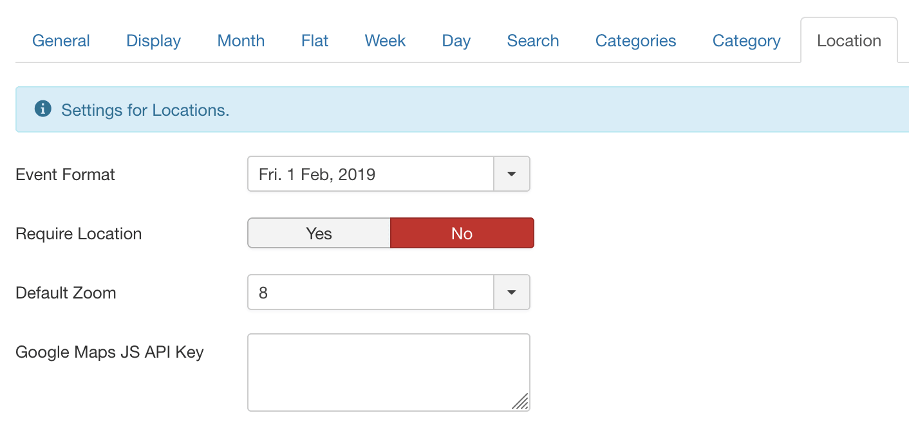
Task: Set Require Location to No
Action: (x=462, y=233)
